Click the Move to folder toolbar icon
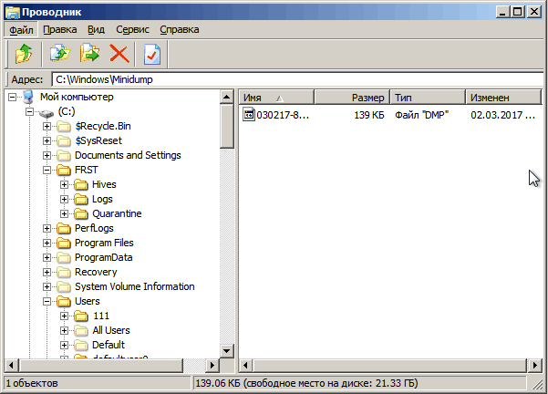Image resolution: width=548 pixels, height=394 pixels. click(90, 54)
